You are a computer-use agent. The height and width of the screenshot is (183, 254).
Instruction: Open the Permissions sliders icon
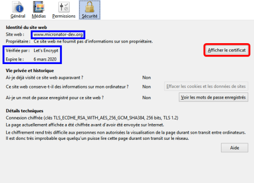[64, 7]
